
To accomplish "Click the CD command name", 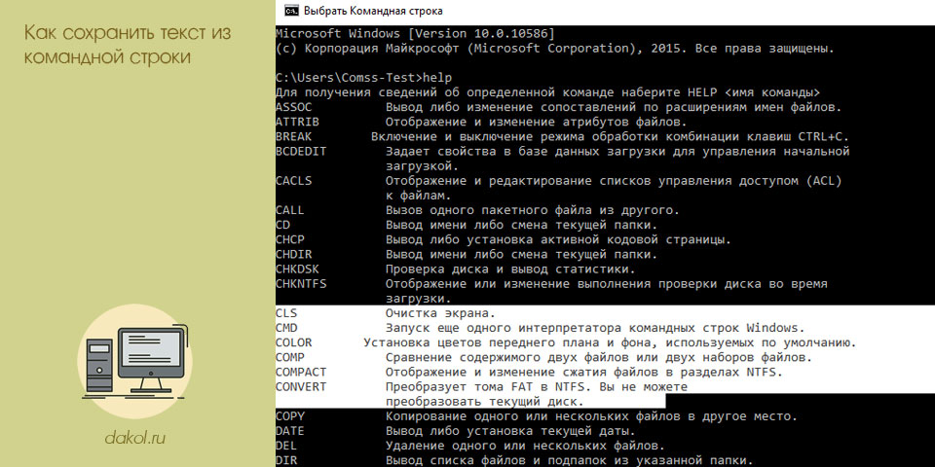I will (282, 225).
